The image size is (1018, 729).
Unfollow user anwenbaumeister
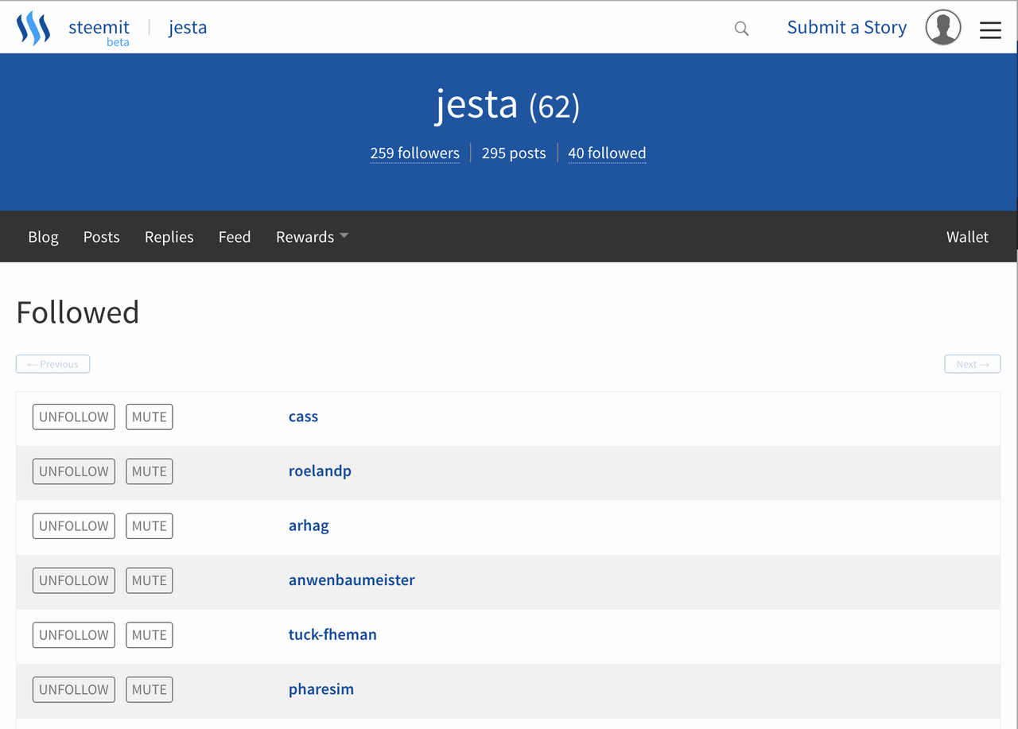click(x=74, y=580)
